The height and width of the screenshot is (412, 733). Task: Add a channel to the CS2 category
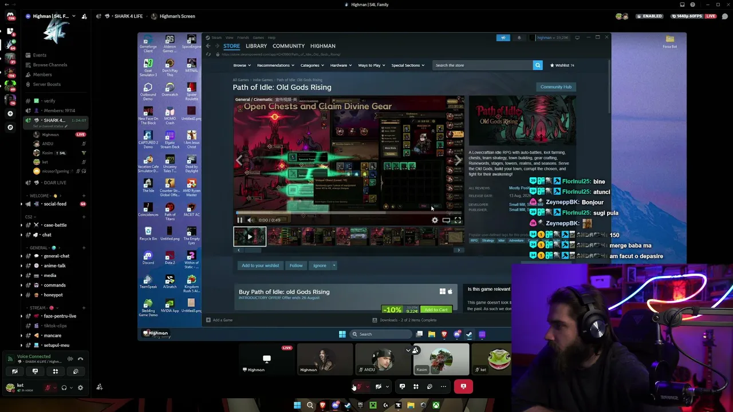pos(84,217)
